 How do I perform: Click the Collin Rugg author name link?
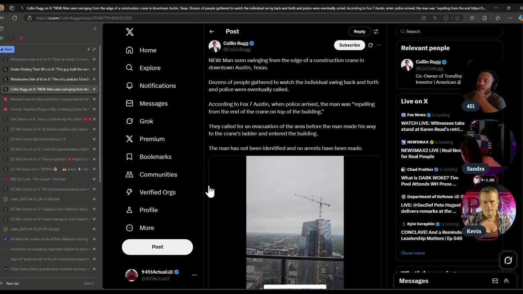click(236, 43)
